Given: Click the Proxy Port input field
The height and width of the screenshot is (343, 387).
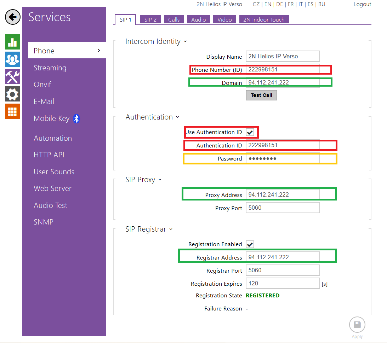Looking at the screenshot, I should pos(283,208).
